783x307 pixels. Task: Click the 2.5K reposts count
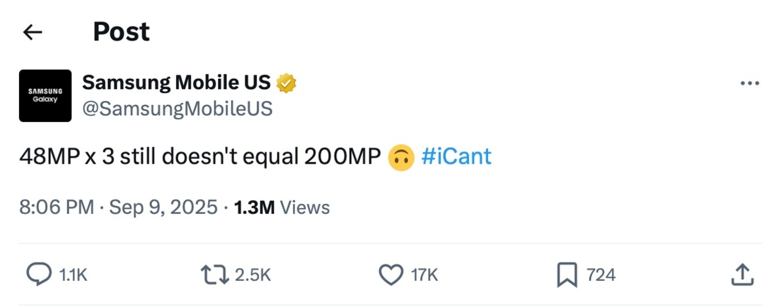(x=252, y=275)
